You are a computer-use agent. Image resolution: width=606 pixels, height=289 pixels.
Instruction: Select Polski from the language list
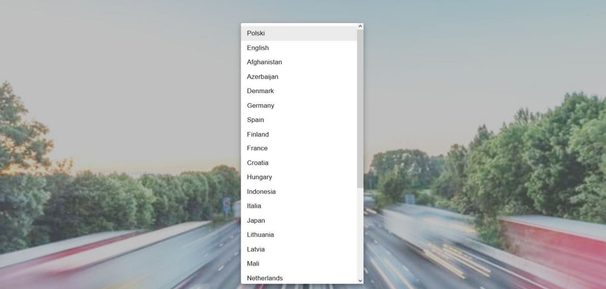coord(299,33)
